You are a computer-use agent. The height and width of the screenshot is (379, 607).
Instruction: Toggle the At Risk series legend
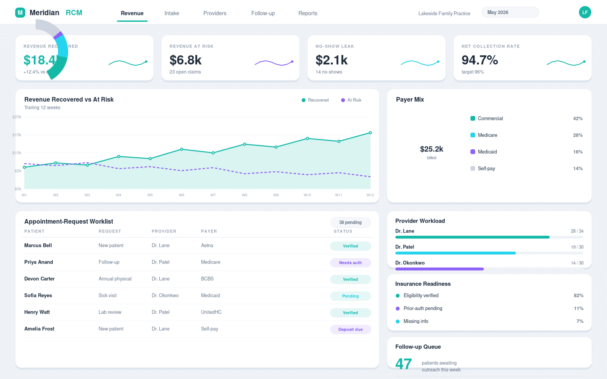(x=351, y=100)
